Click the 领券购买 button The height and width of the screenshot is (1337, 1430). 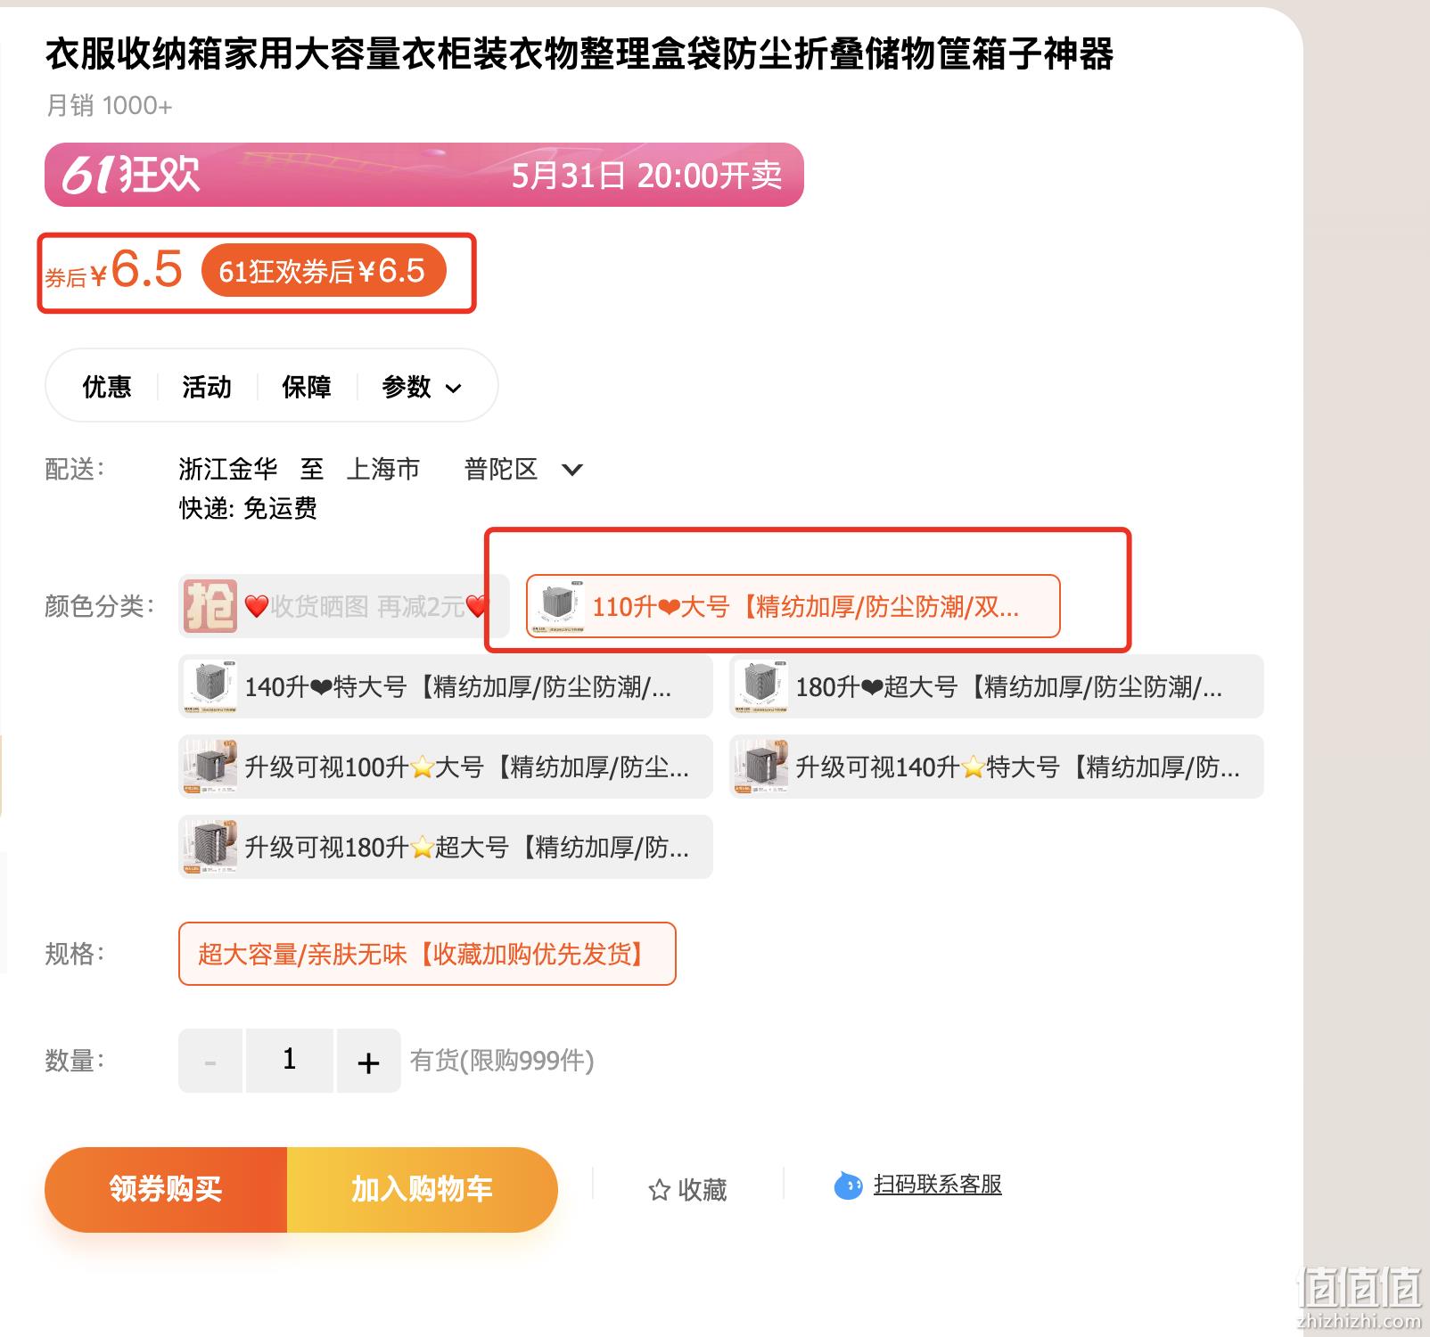tap(166, 1189)
